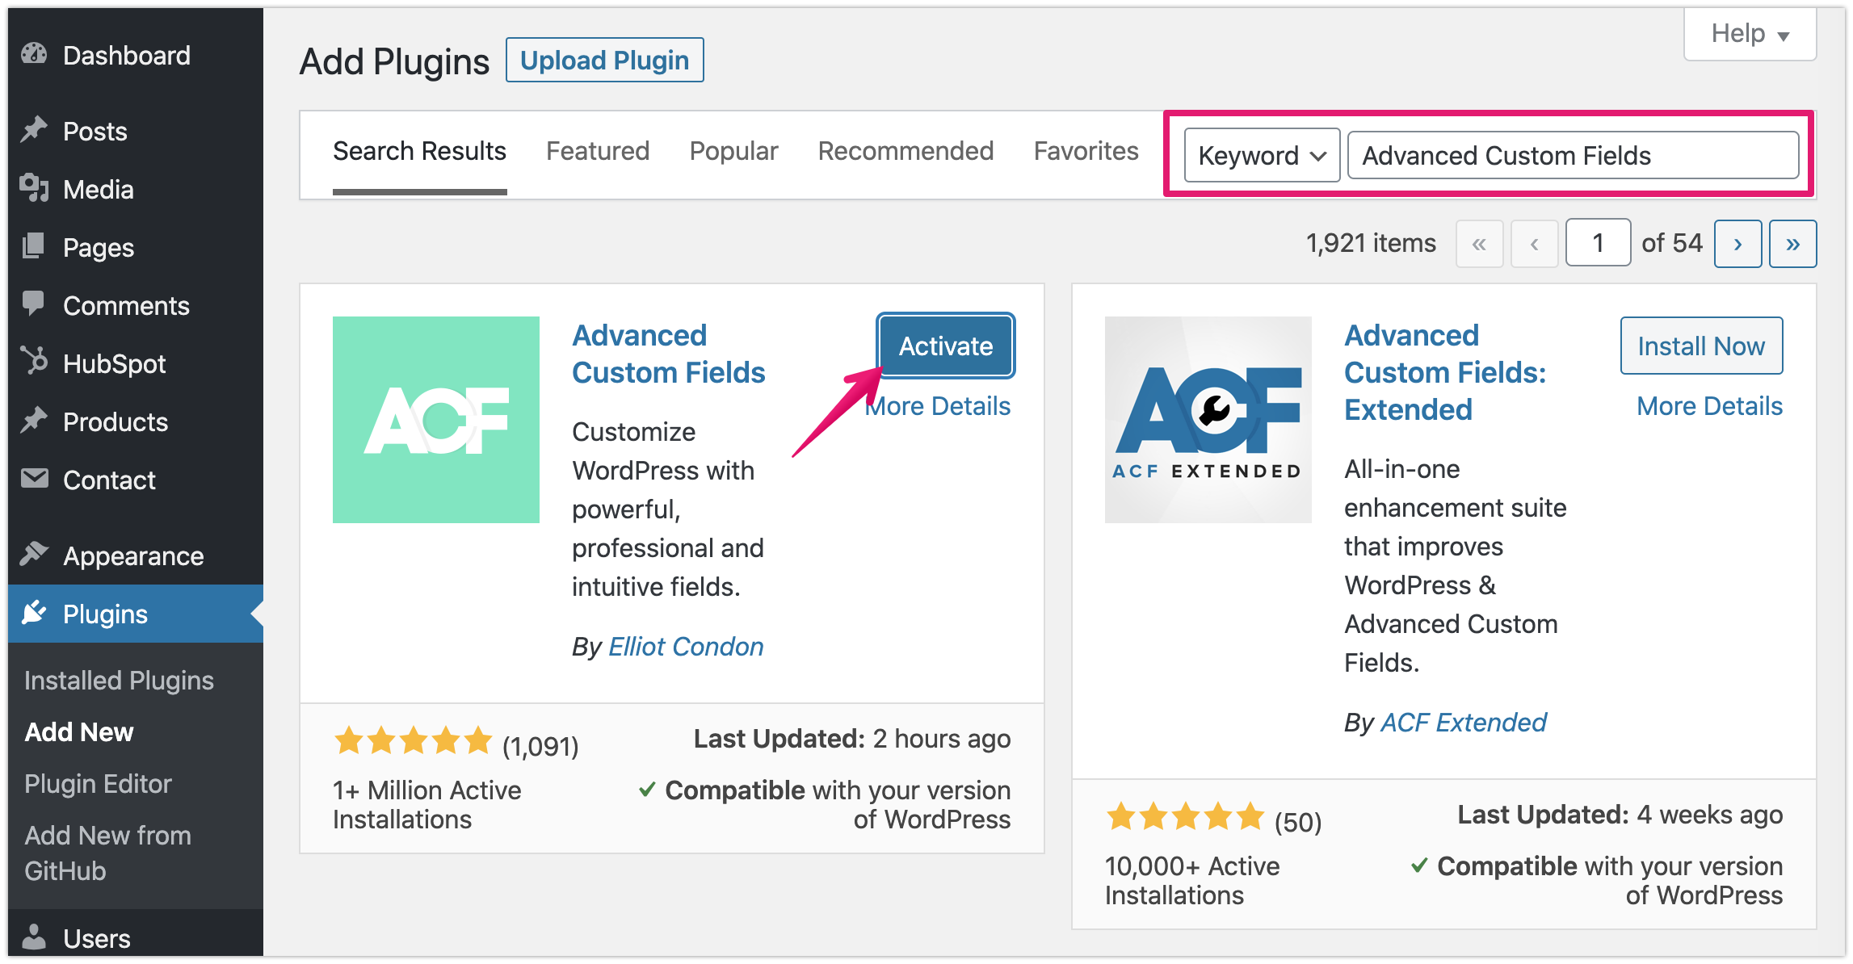Click the previous page arrow button
The height and width of the screenshot is (964, 1853).
click(1534, 244)
